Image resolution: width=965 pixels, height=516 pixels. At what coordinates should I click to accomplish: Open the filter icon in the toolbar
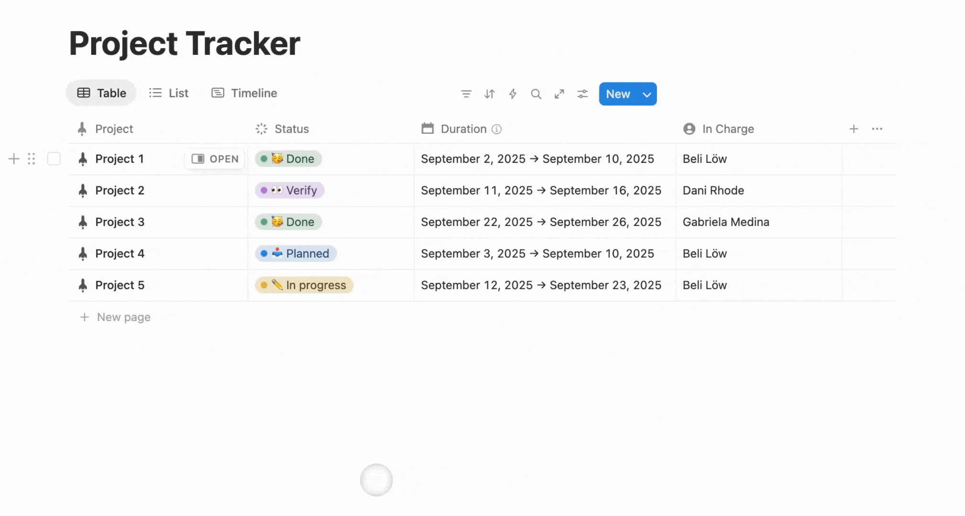pos(466,94)
